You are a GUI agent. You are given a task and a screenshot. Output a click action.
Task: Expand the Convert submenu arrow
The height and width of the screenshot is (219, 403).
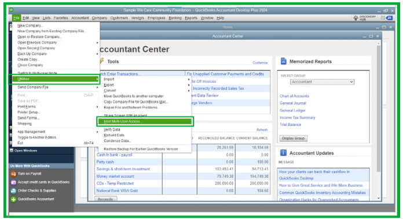point(189,91)
